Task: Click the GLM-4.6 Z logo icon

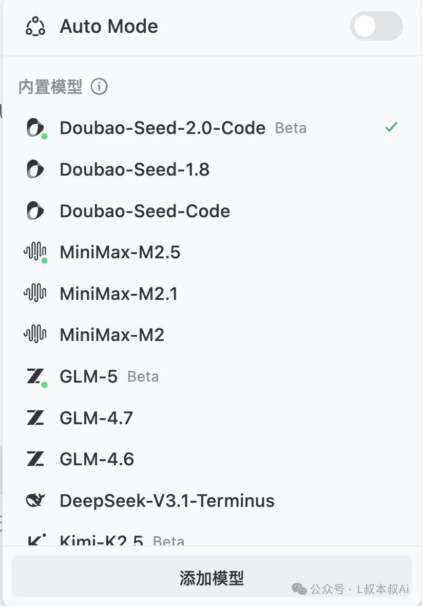Action: point(35,459)
